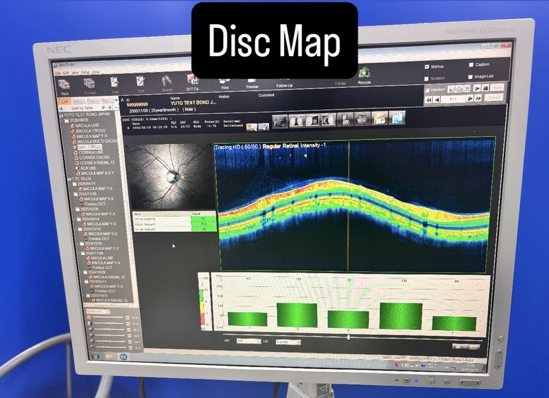
Task: Step to previous frame arrow
Action: click(436, 99)
